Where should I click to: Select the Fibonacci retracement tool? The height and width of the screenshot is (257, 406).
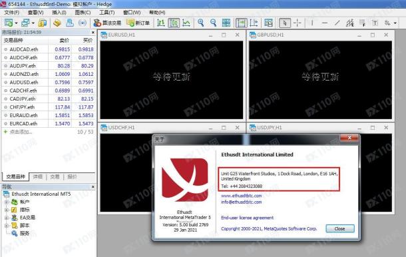(363, 23)
